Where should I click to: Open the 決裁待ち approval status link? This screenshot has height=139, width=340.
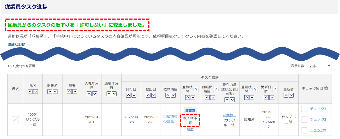click(229, 115)
